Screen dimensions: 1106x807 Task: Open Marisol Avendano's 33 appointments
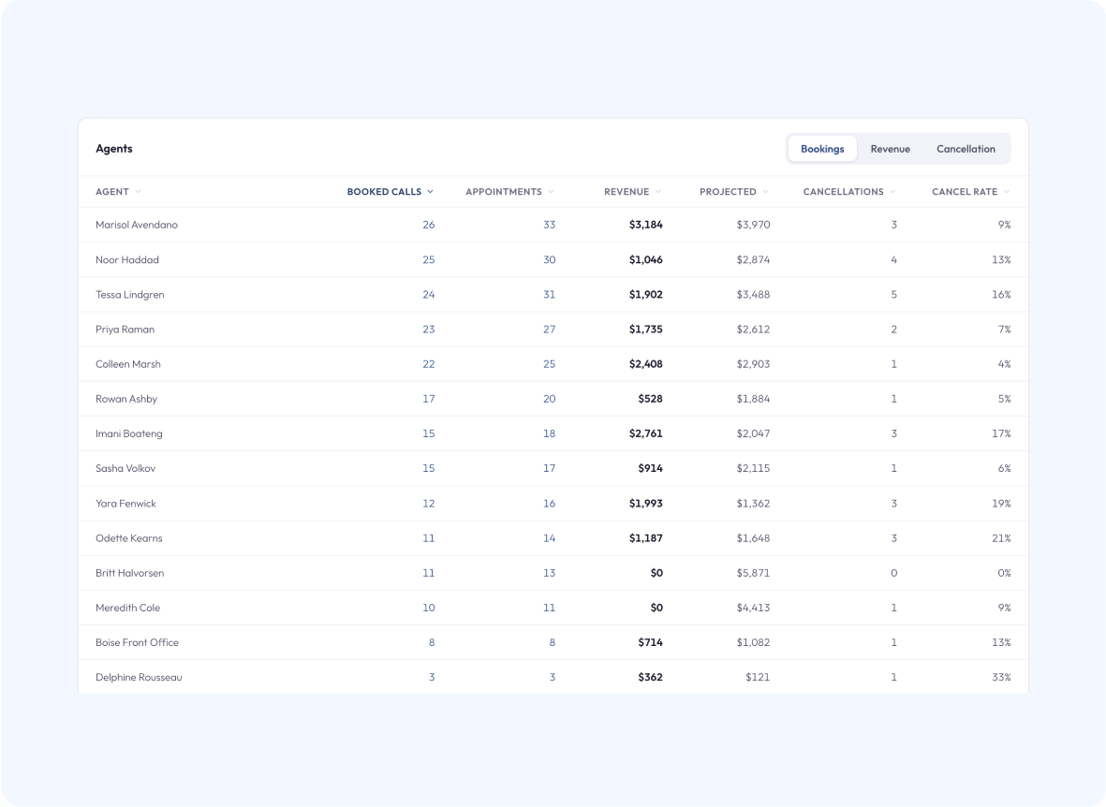point(549,225)
